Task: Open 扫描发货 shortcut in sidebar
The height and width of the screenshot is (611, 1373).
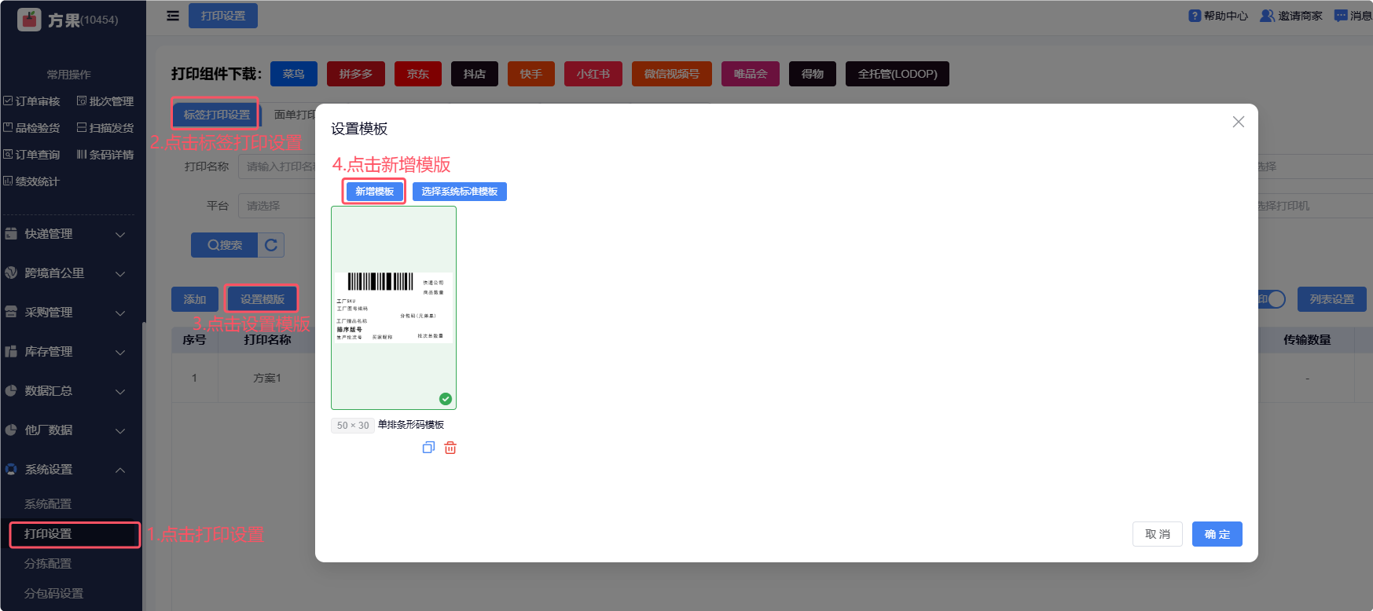Action: (x=105, y=128)
